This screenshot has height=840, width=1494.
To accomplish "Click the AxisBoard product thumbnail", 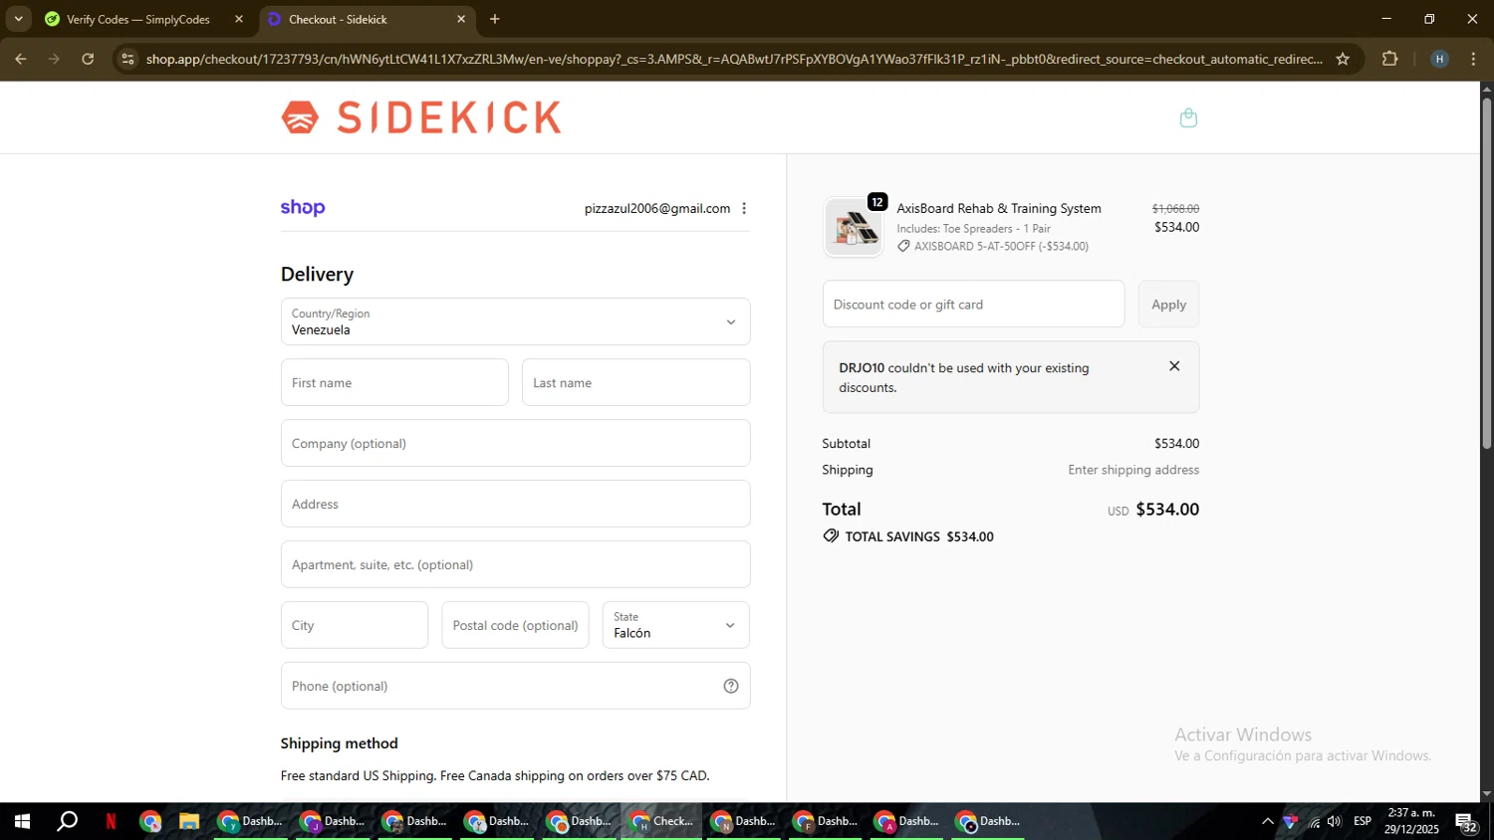I will pyautogui.click(x=854, y=227).
